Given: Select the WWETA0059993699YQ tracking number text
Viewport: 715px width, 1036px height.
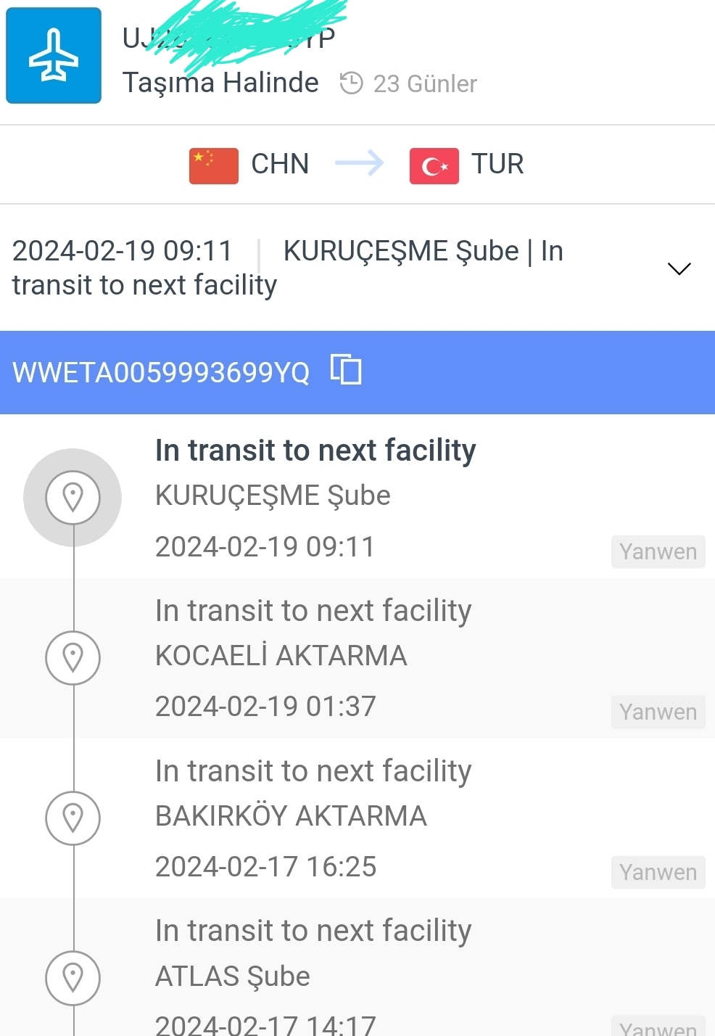Looking at the screenshot, I should [x=161, y=373].
